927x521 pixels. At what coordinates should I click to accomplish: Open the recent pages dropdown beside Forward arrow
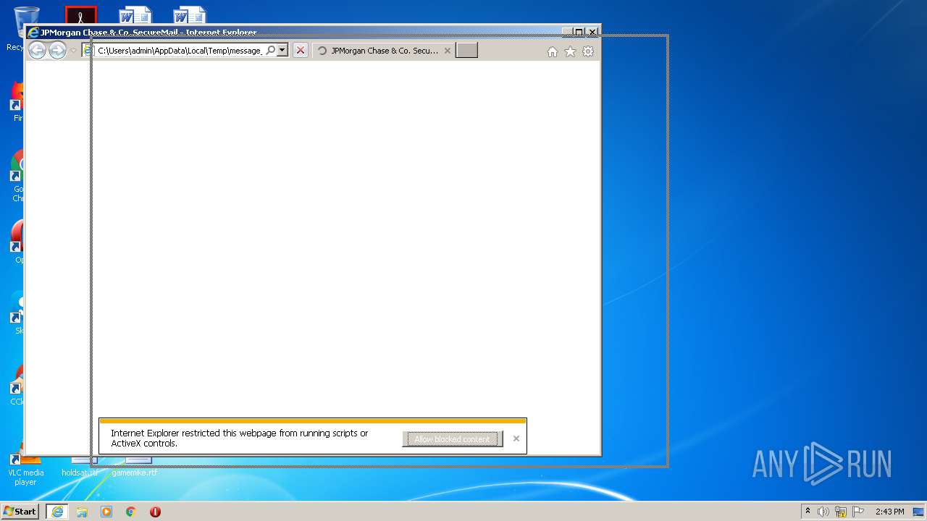[73, 51]
